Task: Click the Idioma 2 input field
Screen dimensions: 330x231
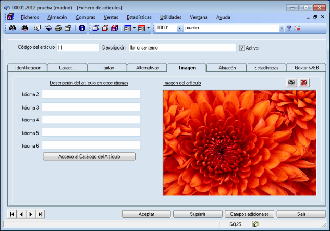Action: (x=91, y=94)
